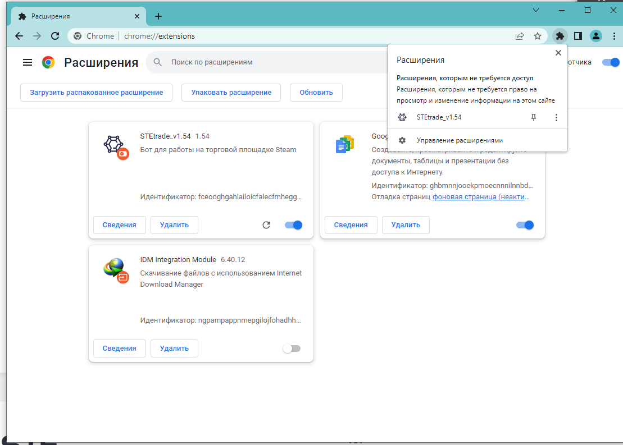The width and height of the screenshot is (623, 445).
Task: Click the gear icon for Управление расширениями
Action: (402, 140)
